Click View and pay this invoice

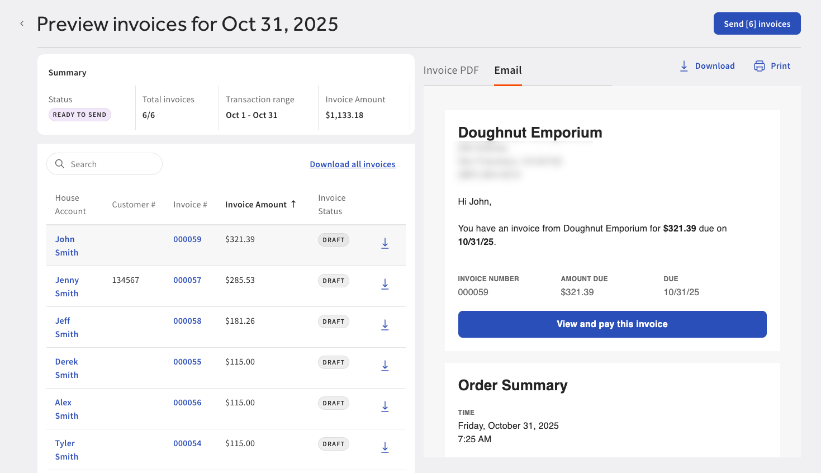click(612, 324)
